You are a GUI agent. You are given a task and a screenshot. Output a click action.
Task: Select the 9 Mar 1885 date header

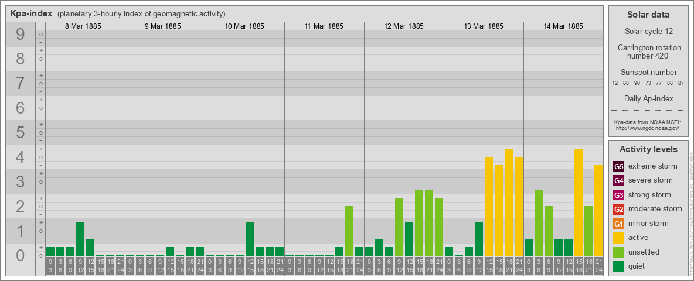[x=163, y=26]
